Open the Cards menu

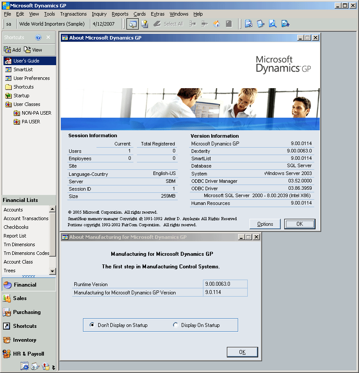point(140,14)
